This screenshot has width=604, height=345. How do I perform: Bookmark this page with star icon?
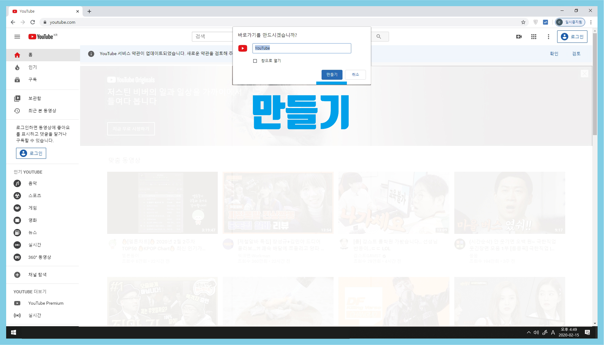(x=523, y=22)
